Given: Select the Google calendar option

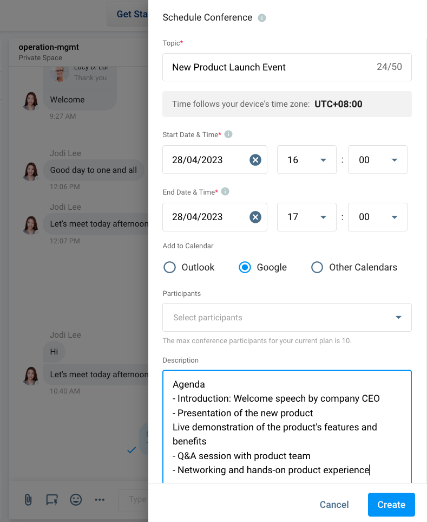Looking at the screenshot, I should [x=245, y=267].
